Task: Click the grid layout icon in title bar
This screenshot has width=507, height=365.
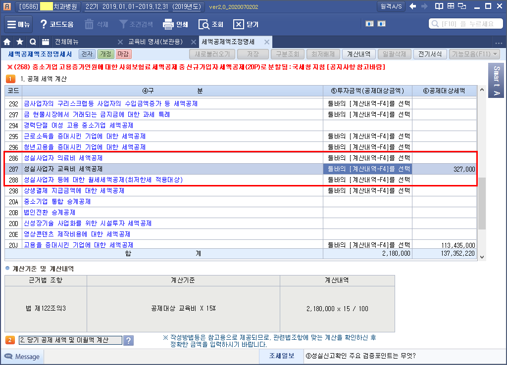Action: coord(451,6)
